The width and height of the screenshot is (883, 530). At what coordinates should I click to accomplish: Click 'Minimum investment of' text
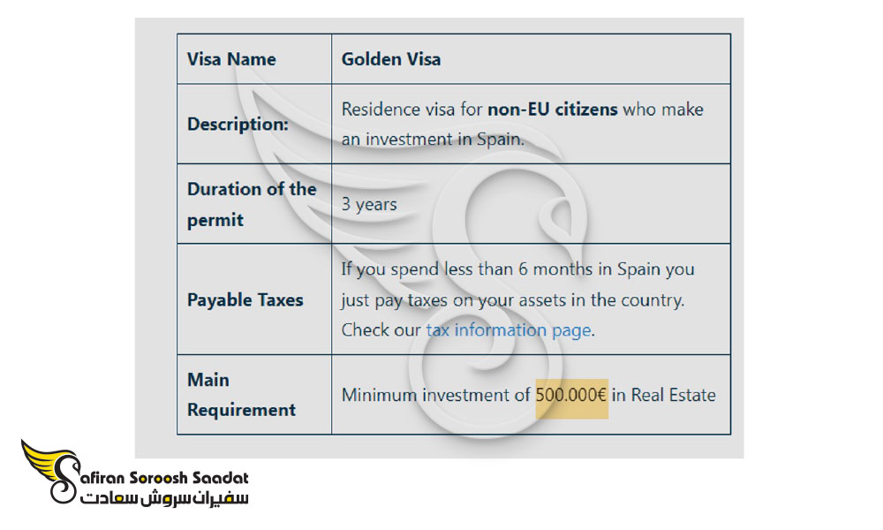[436, 396]
